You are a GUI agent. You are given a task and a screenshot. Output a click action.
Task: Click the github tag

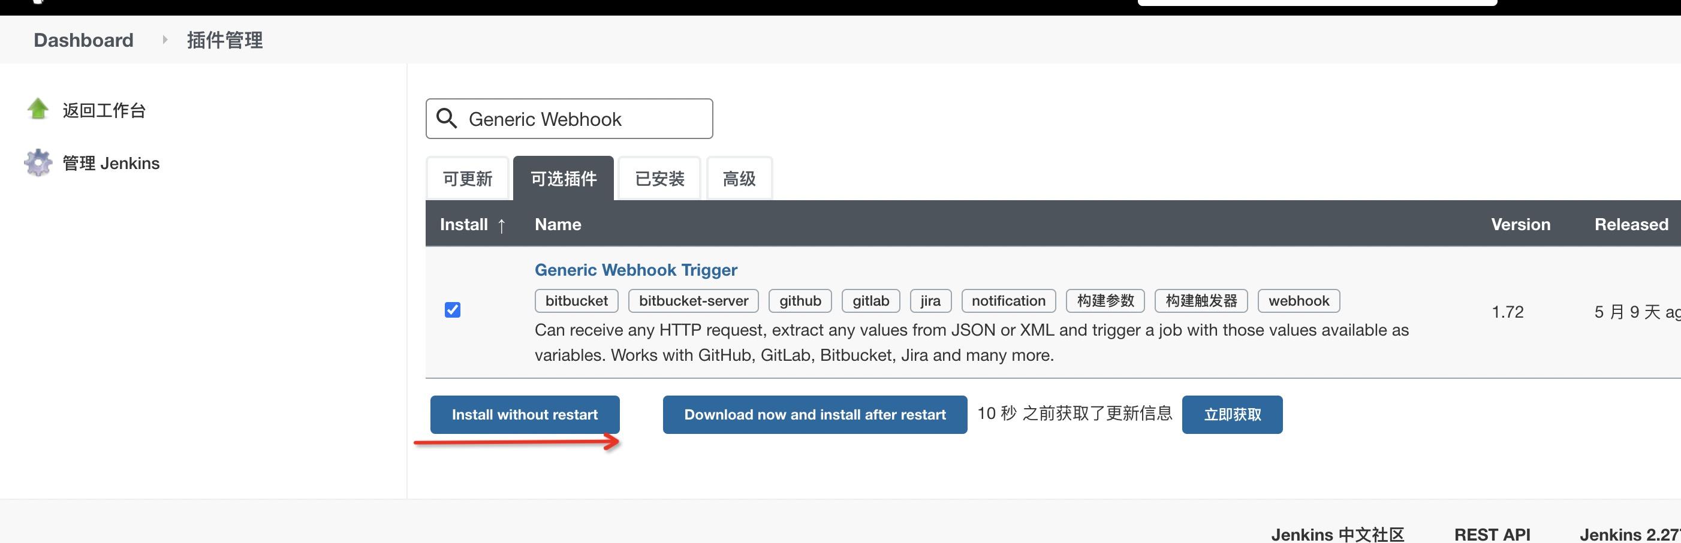(x=800, y=301)
